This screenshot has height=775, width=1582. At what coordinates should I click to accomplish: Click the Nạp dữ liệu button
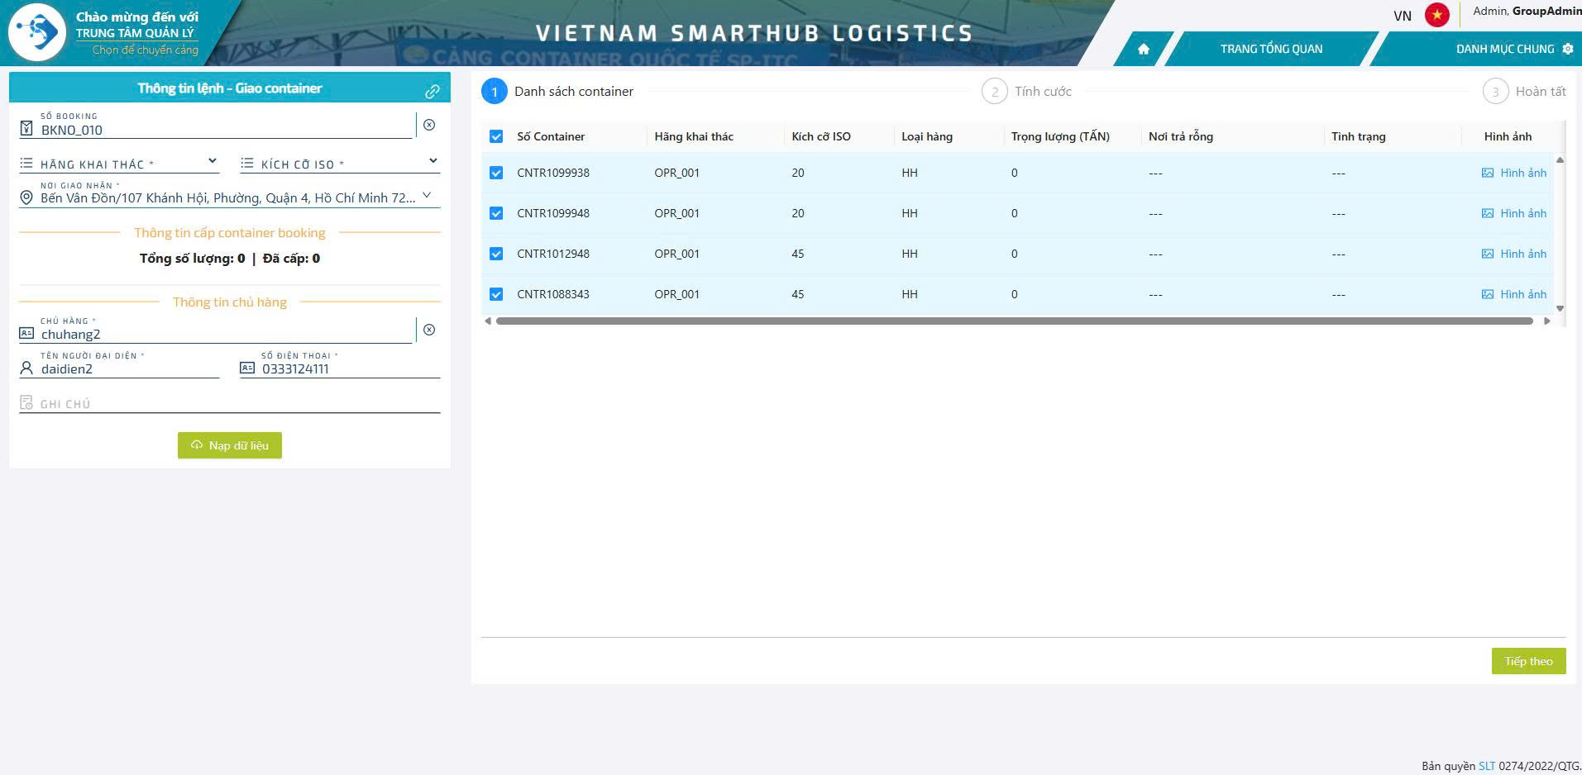coord(230,445)
